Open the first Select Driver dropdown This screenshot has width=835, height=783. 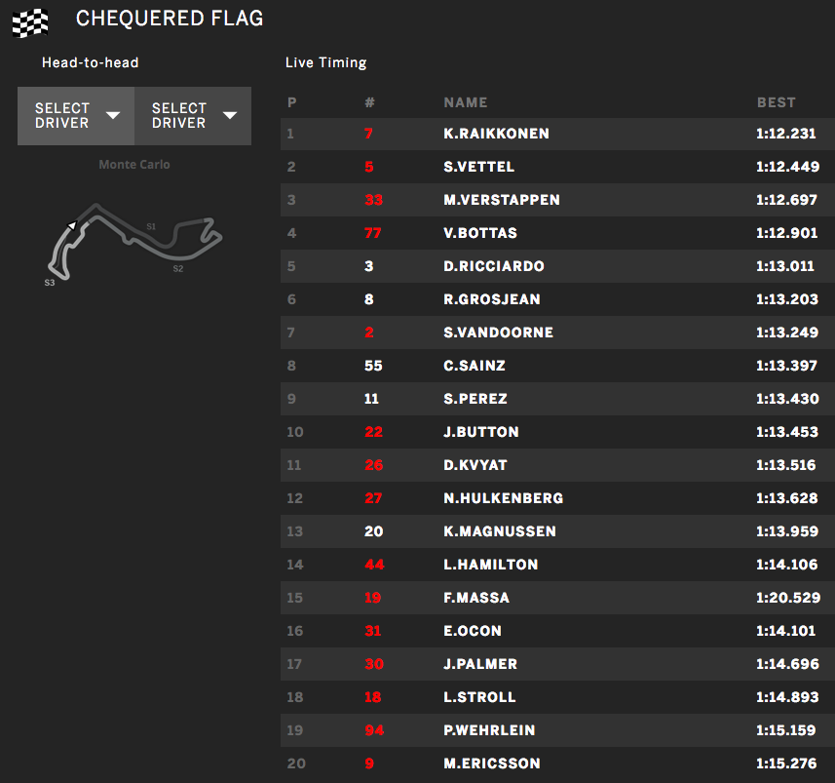[76, 116]
